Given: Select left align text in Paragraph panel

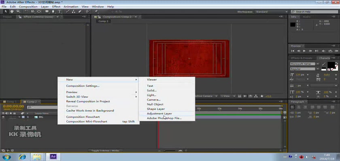Looking at the screenshot, I should [292, 107].
